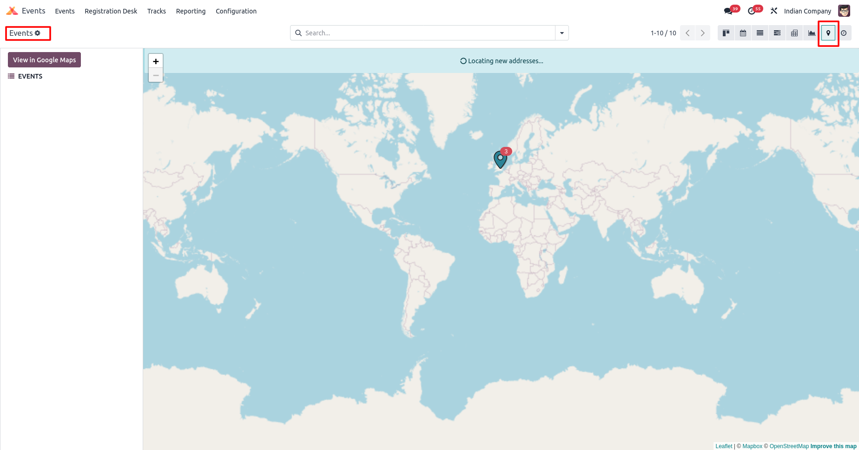
Task: Open the debug tools icon
Action: click(774, 11)
